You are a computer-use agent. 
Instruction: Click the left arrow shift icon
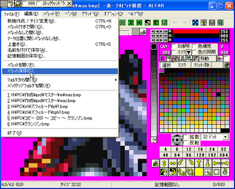click(216, 163)
